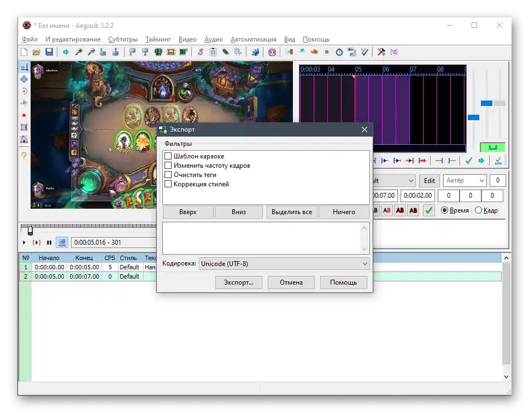Check the Изменить частоту кадров filter
This screenshot has height=413, width=529.
[168, 166]
